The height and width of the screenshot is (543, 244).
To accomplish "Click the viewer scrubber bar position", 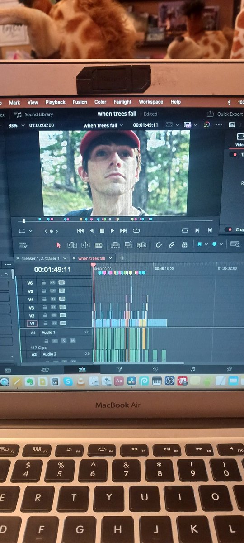I will click(24, 221).
